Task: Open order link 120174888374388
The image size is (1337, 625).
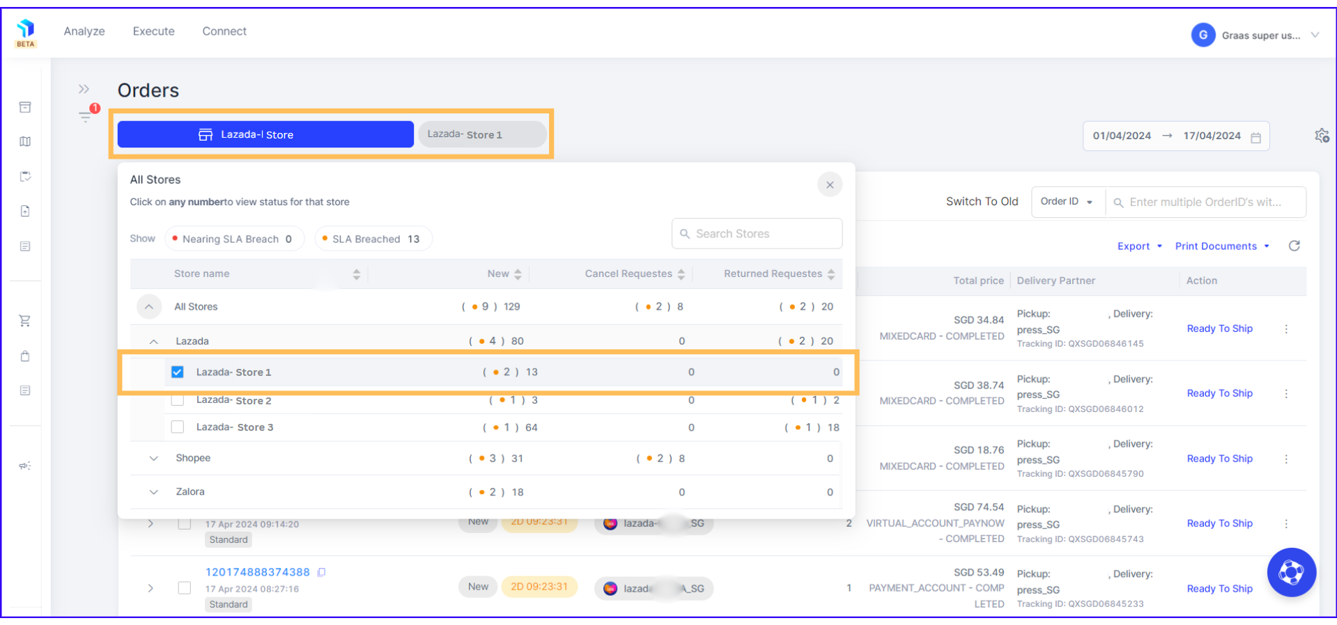Action: tap(257, 572)
